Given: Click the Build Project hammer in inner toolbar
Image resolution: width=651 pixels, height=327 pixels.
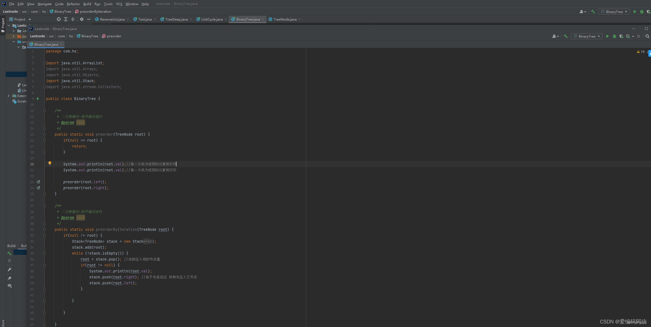Looking at the screenshot, I should [565, 36].
